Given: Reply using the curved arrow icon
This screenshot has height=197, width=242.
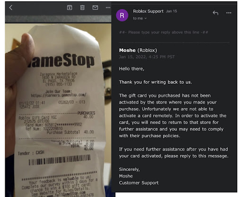Looking at the screenshot, I should [216, 13].
